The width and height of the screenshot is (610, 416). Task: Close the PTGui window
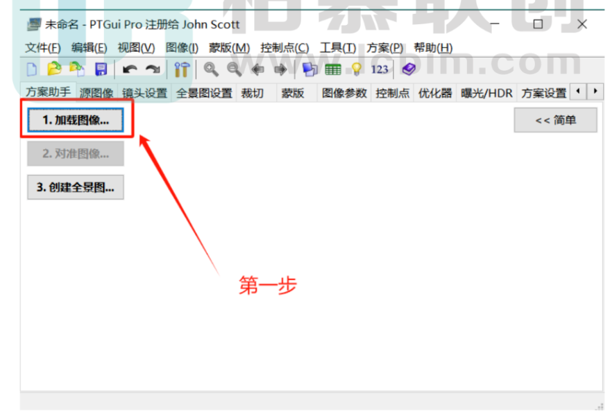coord(582,24)
